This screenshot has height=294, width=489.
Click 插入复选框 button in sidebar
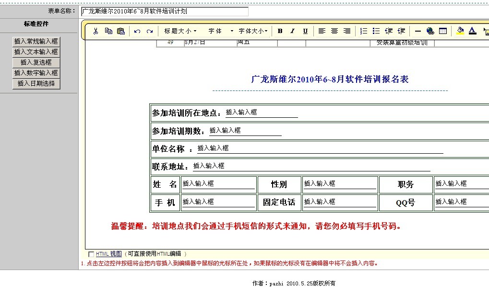(36, 62)
